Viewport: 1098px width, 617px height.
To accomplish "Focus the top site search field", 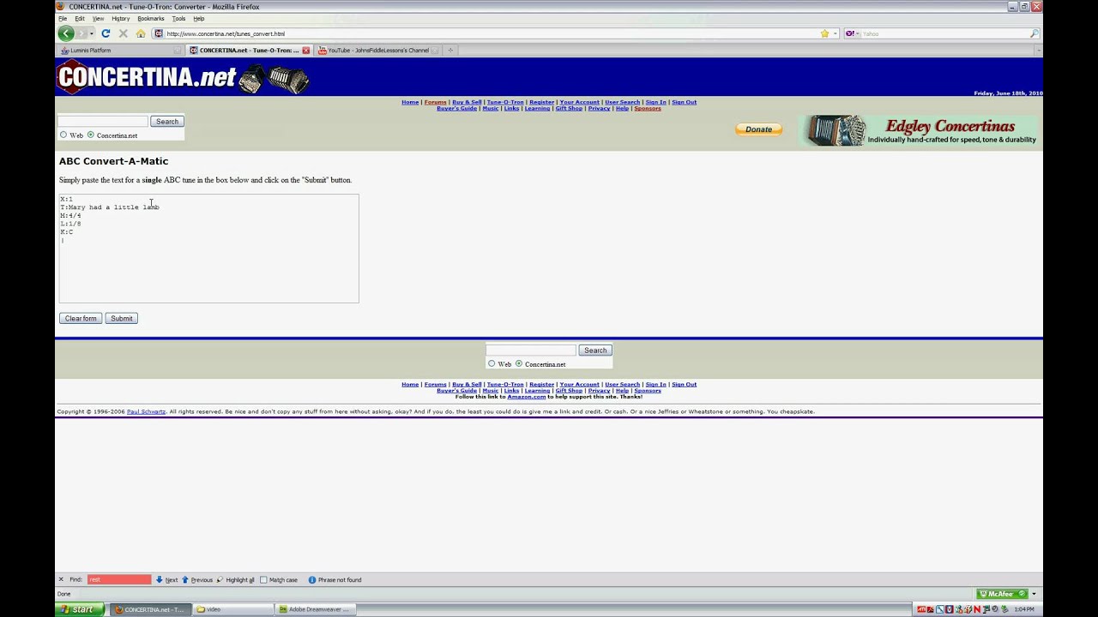I will coord(103,122).
